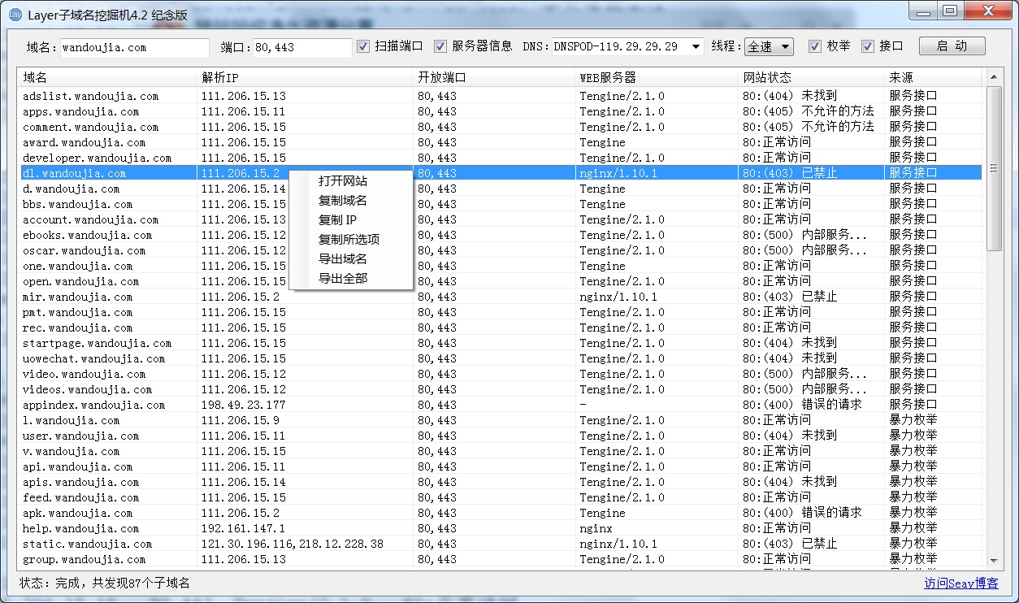Sort by the WEB服务器 column header
The width and height of the screenshot is (1019, 603).
(657, 78)
